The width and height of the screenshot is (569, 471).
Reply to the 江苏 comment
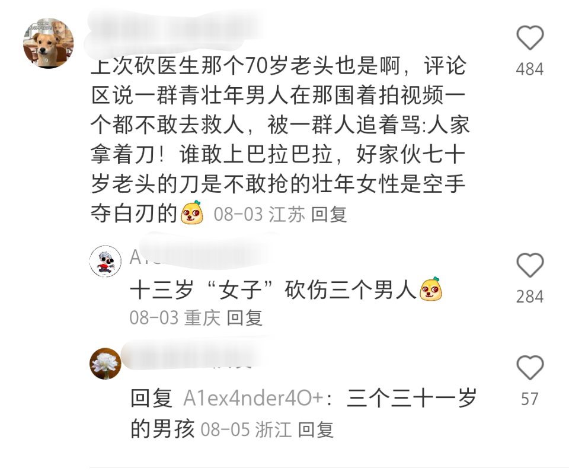329,214
